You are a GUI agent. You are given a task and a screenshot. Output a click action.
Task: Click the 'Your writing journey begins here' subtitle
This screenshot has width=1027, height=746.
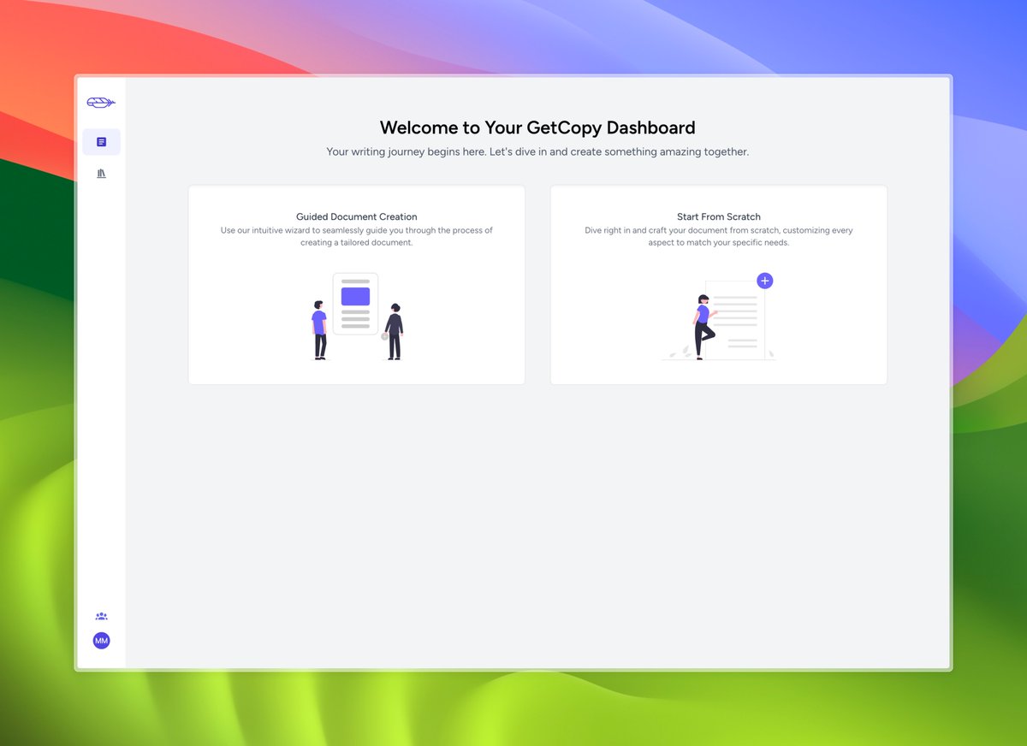click(537, 151)
